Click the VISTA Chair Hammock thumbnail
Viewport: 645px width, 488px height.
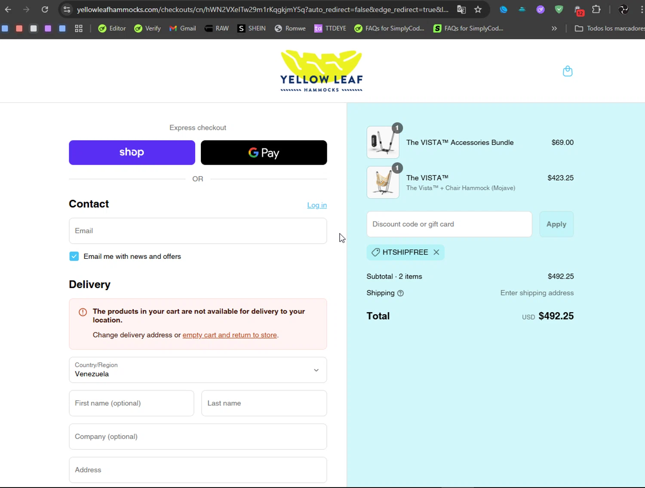pyautogui.click(x=383, y=182)
